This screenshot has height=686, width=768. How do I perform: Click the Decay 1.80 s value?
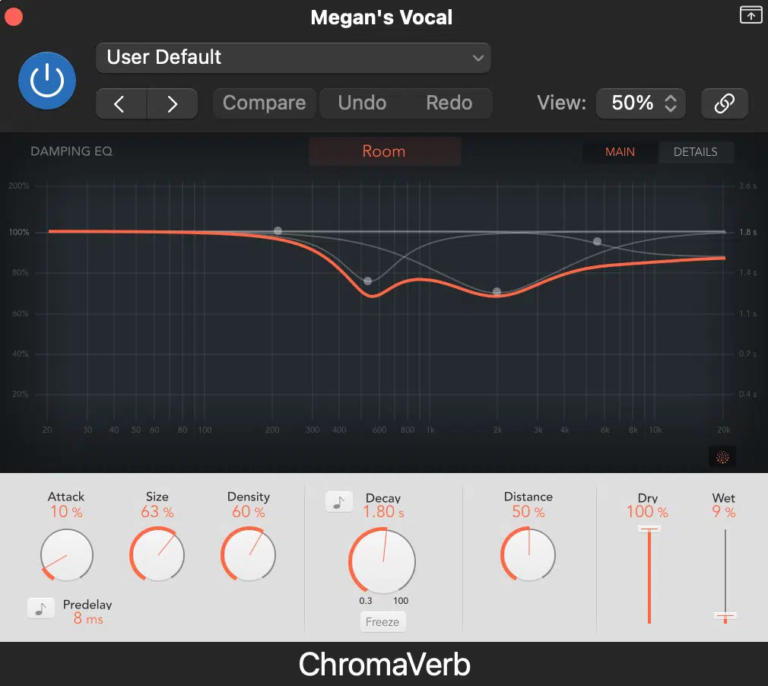tap(383, 512)
